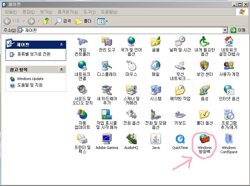
Task: Open the views dropdown button
Action: [x=102, y=21]
